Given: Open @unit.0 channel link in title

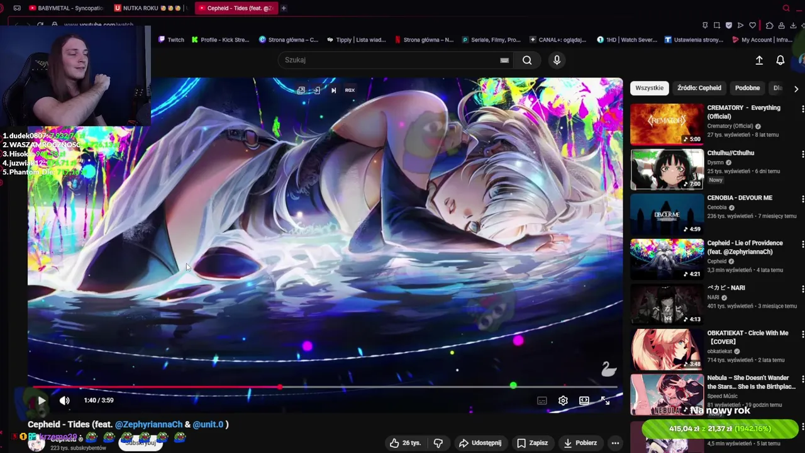Looking at the screenshot, I should click(208, 425).
